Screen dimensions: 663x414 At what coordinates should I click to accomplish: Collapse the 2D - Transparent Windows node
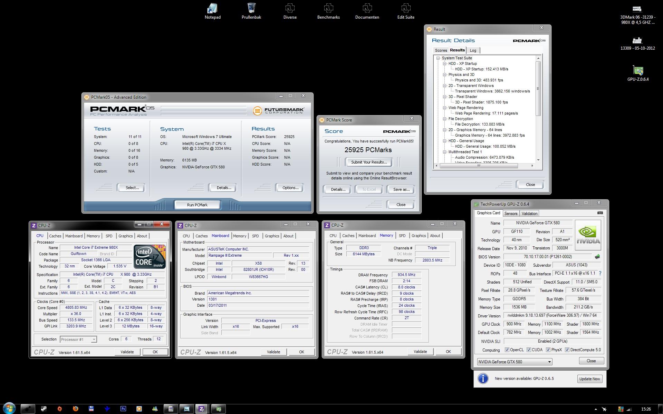click(445, 86)
